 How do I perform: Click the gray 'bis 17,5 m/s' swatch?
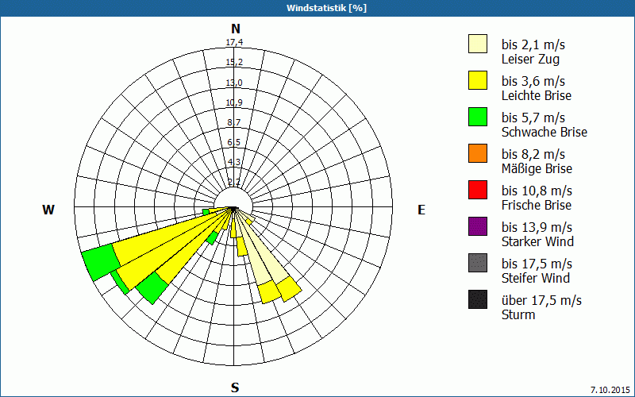point(478,263)
